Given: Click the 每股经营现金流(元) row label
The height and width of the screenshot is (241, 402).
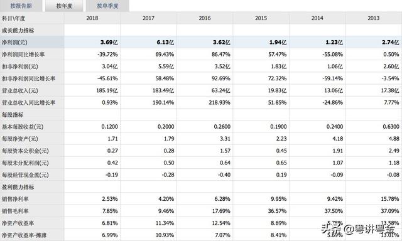Looking at the screenshot, I should tap(25, 175).
